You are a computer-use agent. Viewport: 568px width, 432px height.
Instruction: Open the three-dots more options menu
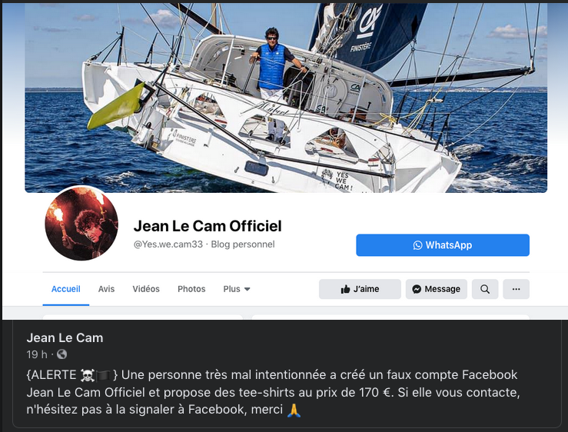(516, 289)
